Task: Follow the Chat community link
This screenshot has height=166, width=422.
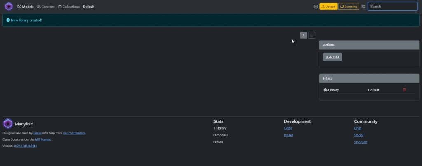Action: (358, 128)
